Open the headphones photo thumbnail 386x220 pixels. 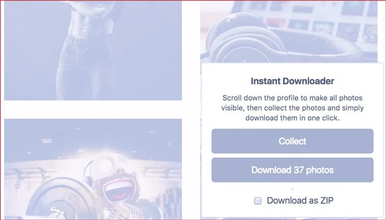288,32
